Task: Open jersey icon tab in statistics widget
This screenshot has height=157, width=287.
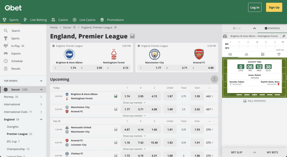Action: 279,54
